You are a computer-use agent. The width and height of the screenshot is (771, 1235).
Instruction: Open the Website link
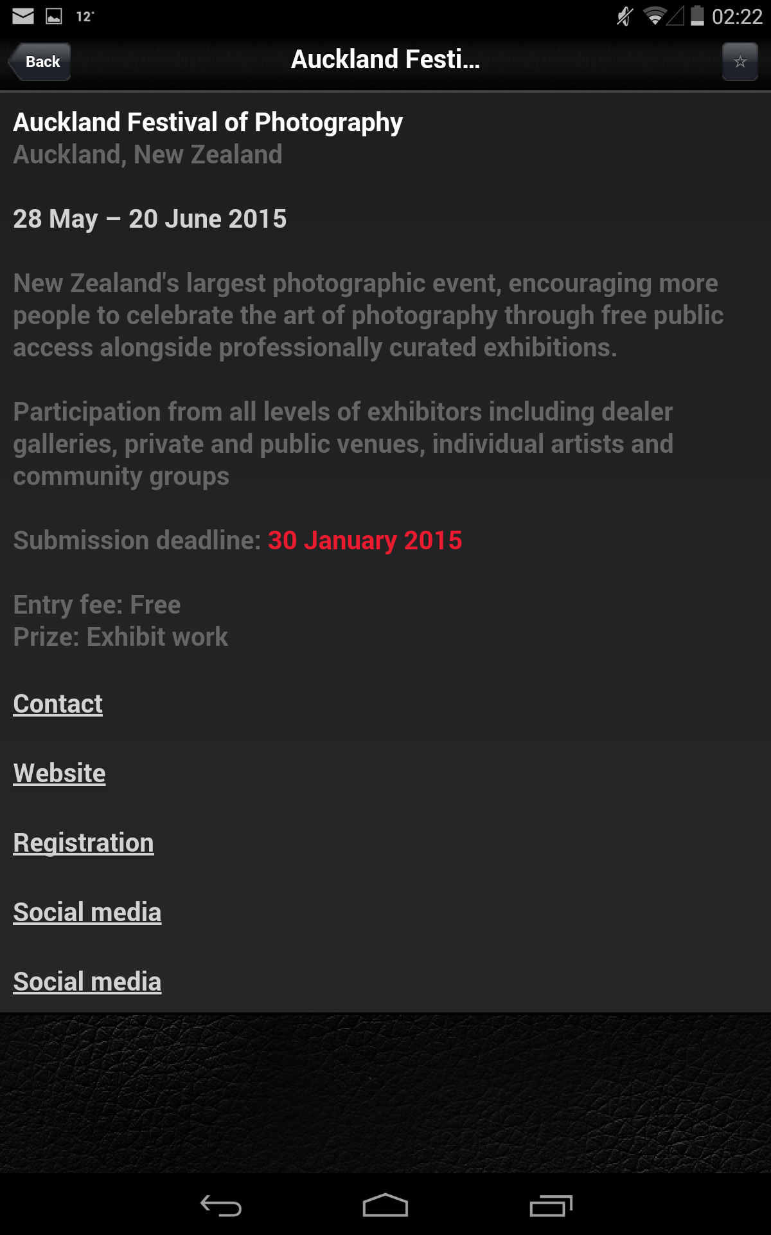click(x=59, y=773)
